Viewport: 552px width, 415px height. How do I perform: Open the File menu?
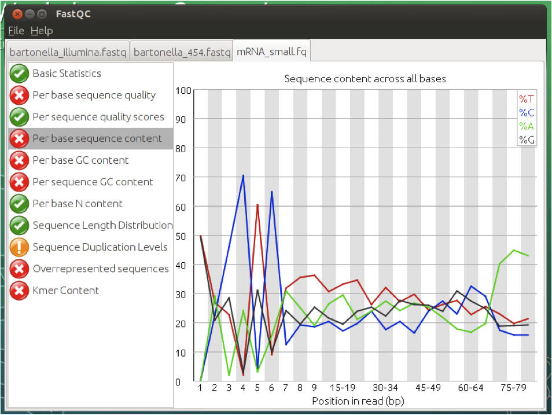click(16, 31)
